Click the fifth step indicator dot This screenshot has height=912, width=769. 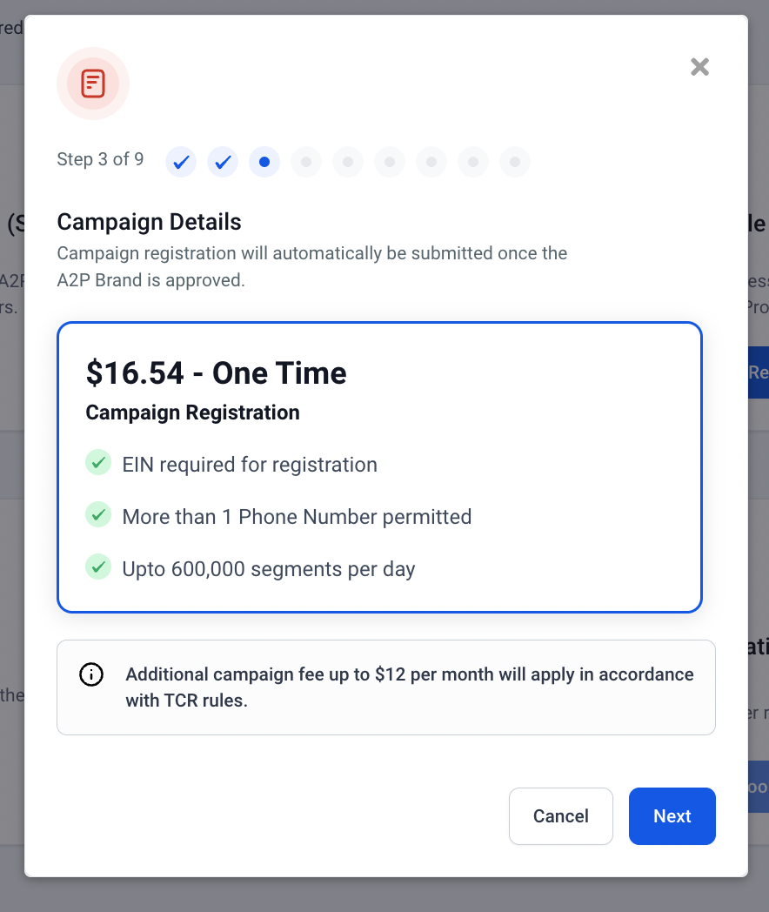pos(348,162)
